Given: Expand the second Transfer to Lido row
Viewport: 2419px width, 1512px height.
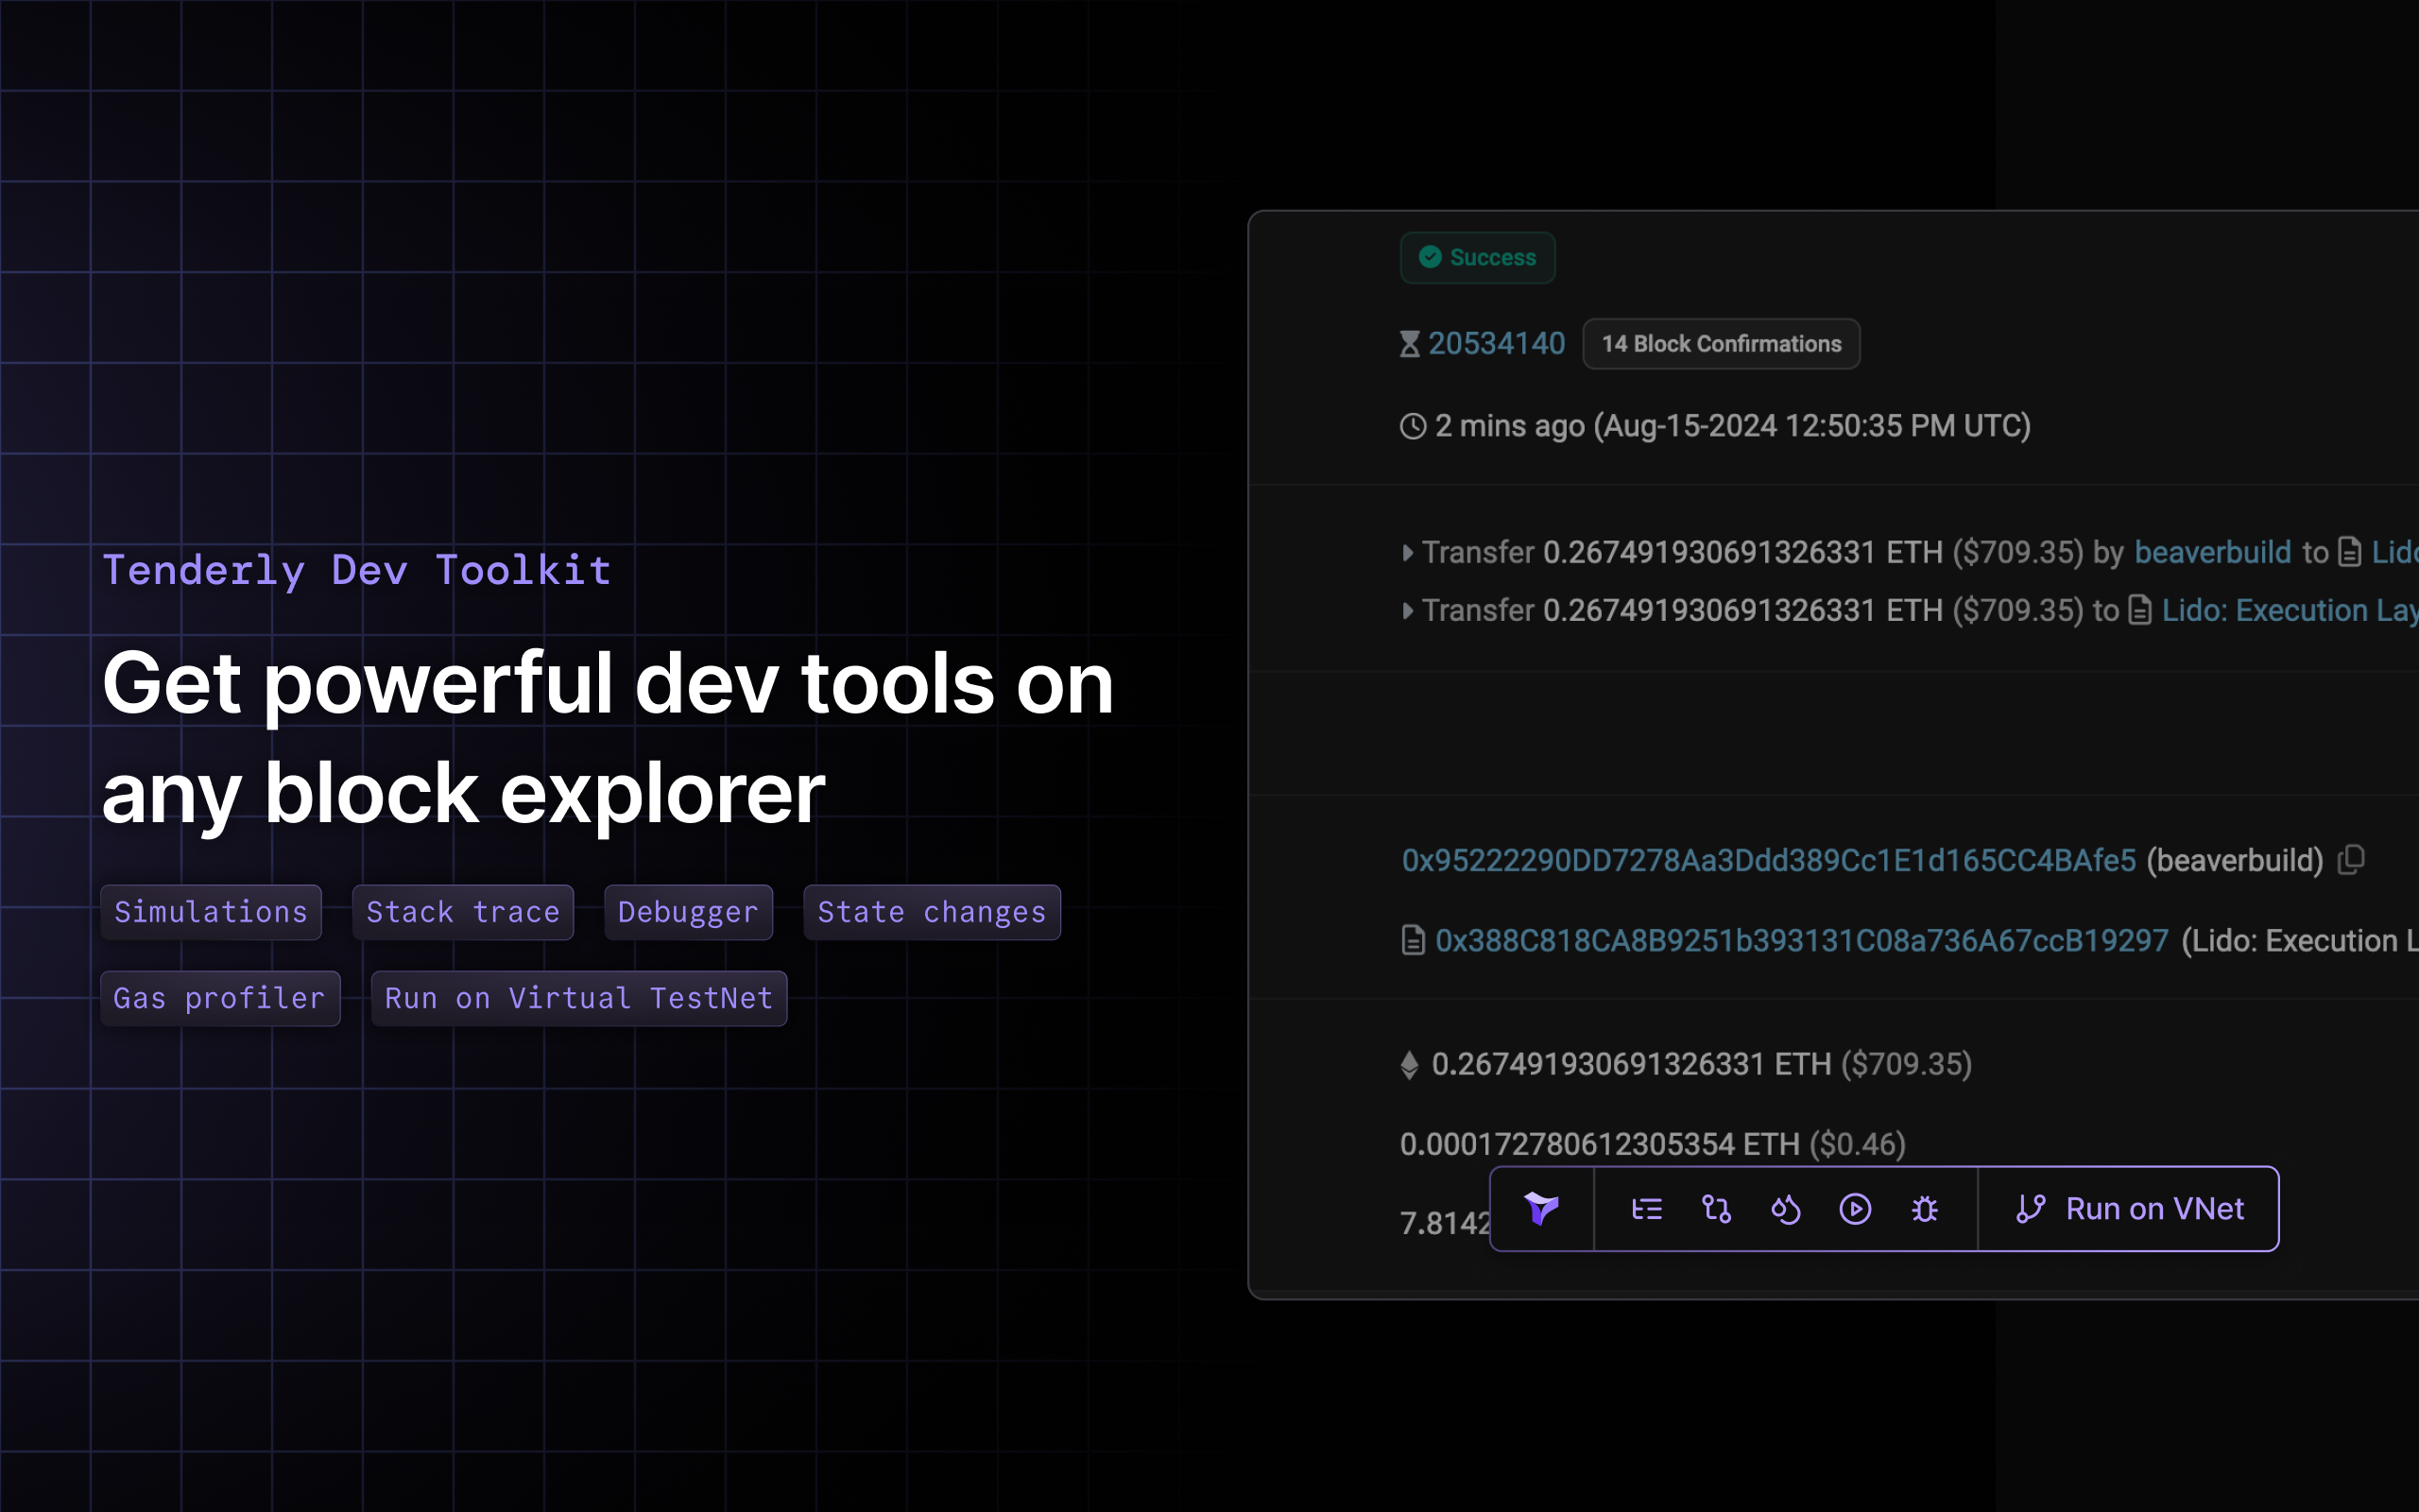Looking at the screenshot, I should (1407, 610).
